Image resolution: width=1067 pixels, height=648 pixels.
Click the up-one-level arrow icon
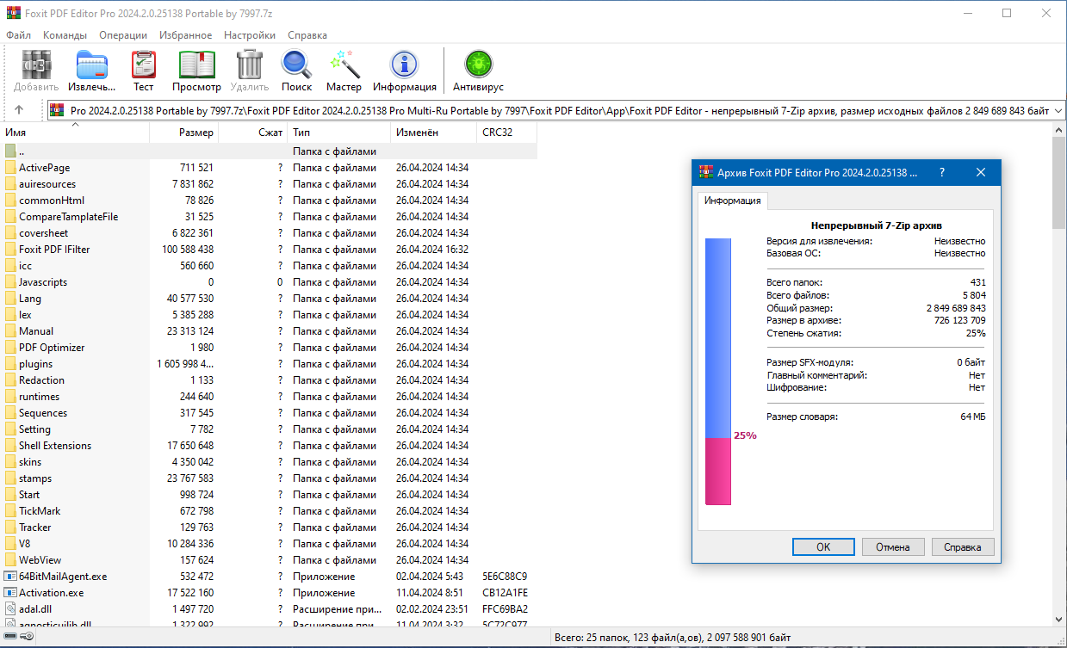[x=19, y=110]
